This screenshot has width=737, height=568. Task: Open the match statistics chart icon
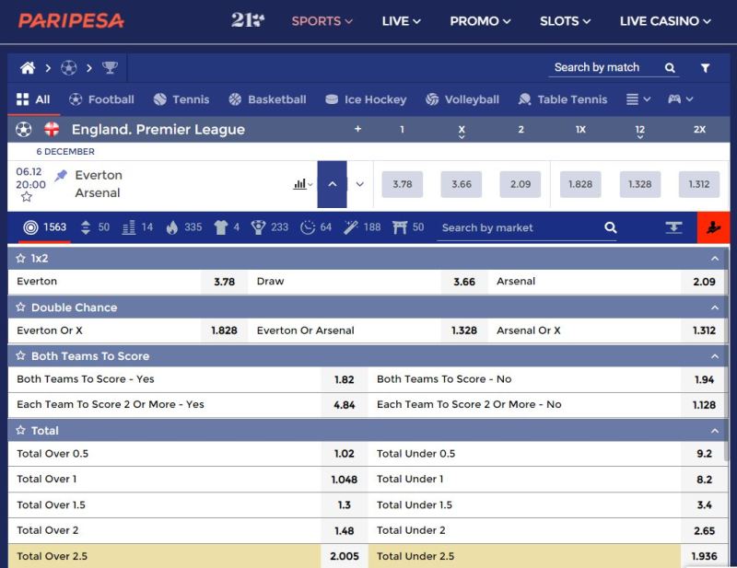[x=302, y=184]
